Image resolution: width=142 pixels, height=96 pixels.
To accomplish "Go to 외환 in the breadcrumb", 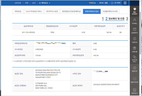I will point(27,3).
